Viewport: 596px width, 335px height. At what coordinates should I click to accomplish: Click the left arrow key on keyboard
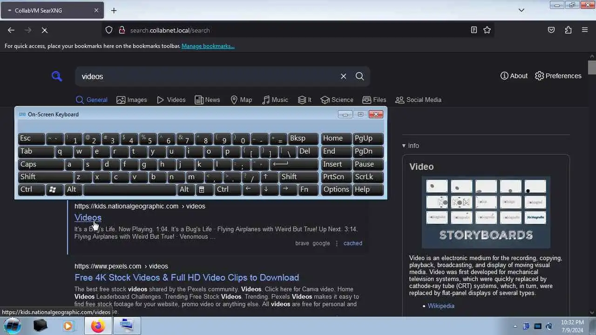[251, 189]
